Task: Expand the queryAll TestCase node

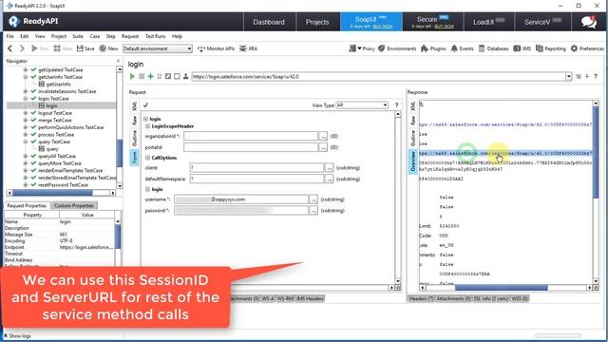Action: click(x=26, y=156)
